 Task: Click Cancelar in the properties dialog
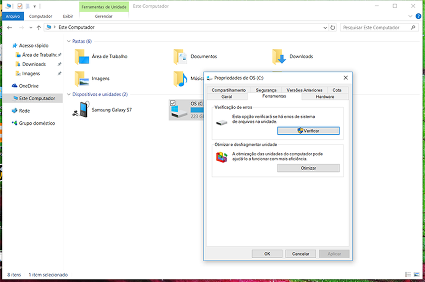pos(301,254)
